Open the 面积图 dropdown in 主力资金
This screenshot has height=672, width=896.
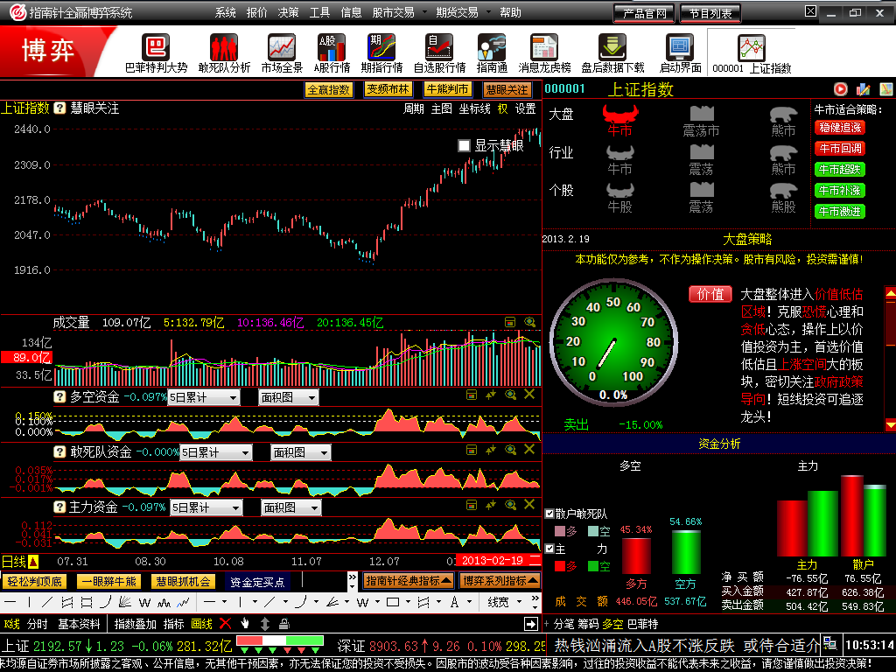click(x=291, y=507)
